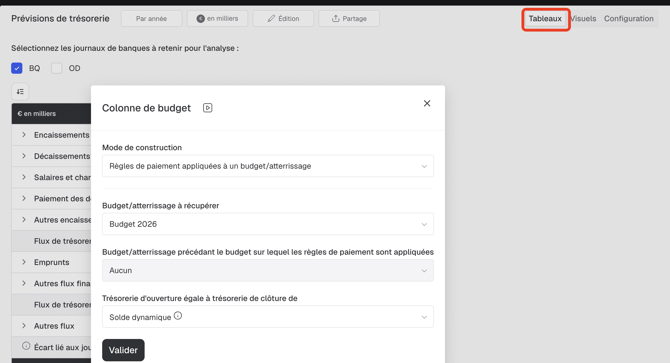Click the video tutorial play icon beside Colonne de budget
Viewport: 670px width, 363px height.
[x=208, y=108]
